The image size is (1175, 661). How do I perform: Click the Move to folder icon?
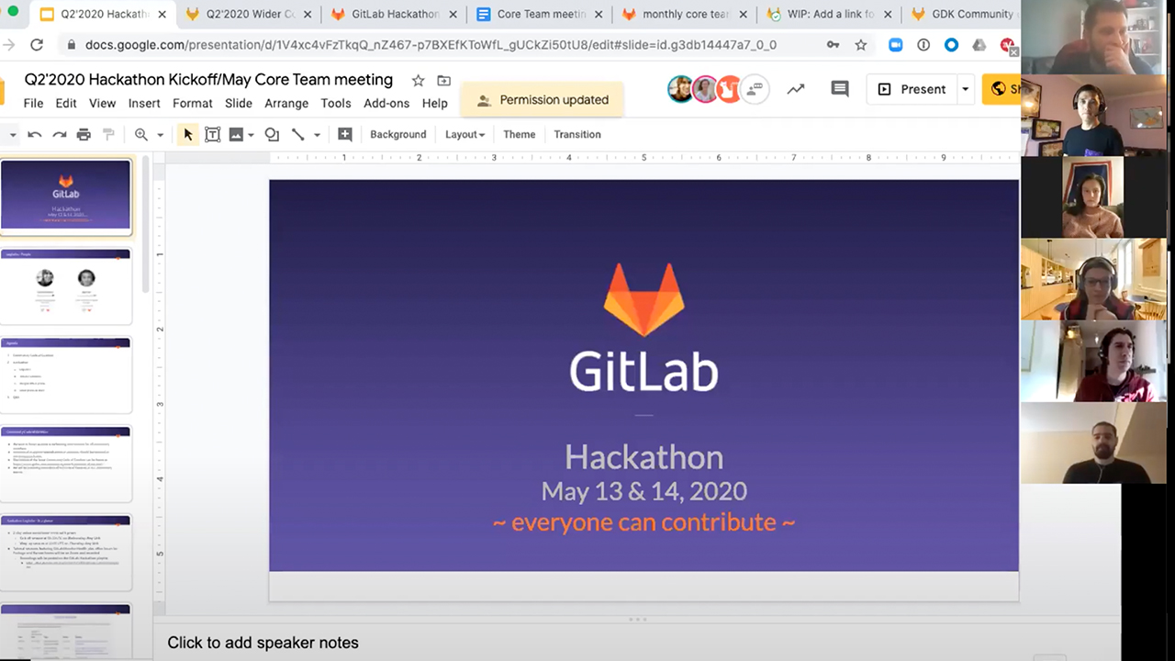point(444,80)
